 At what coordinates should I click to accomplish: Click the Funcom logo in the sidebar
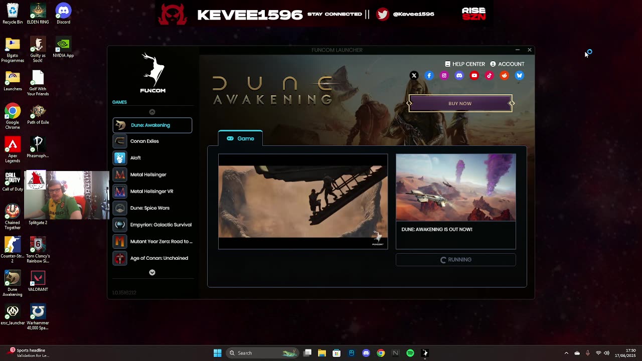152,73
